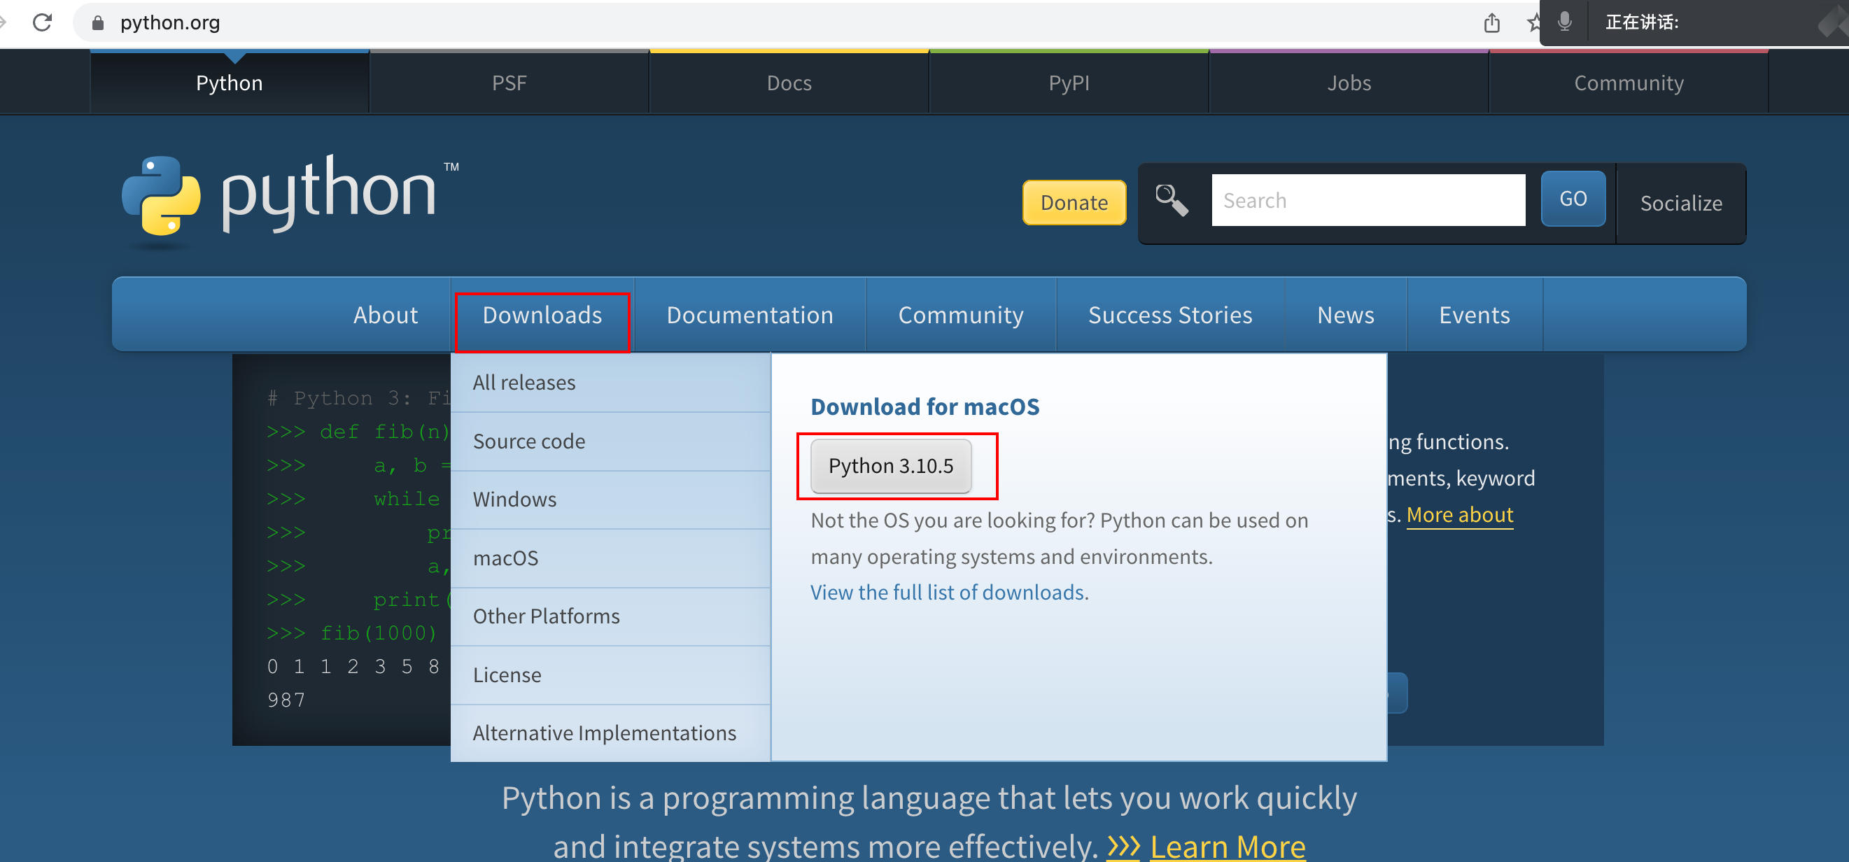Select the Python top-level tab
This screenshot has width=1849, height=862.
point(230,83)
